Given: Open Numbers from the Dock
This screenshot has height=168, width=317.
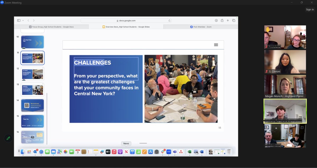Looking at the screenshot, I should 138,152.
